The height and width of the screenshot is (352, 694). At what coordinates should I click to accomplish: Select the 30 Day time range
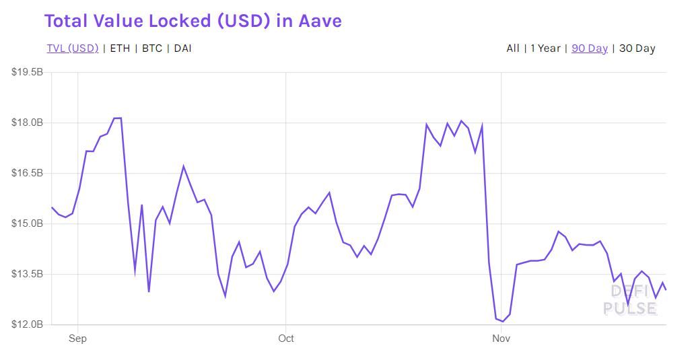[637, 48]
